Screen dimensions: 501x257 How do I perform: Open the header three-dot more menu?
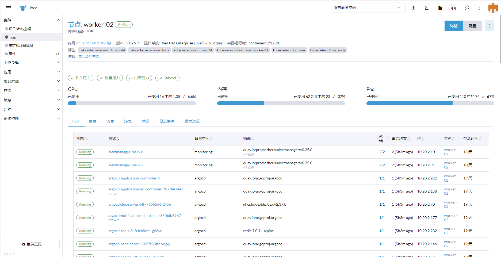[x=479, y=8]
